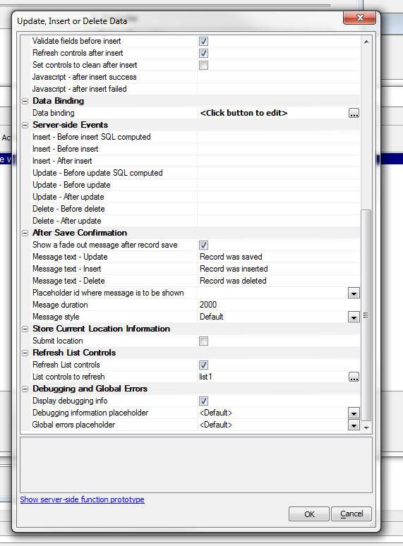Collapse the Store Current Location Information section
The height and width of the screenshot is (546, 403).
(x=25, y=329)
